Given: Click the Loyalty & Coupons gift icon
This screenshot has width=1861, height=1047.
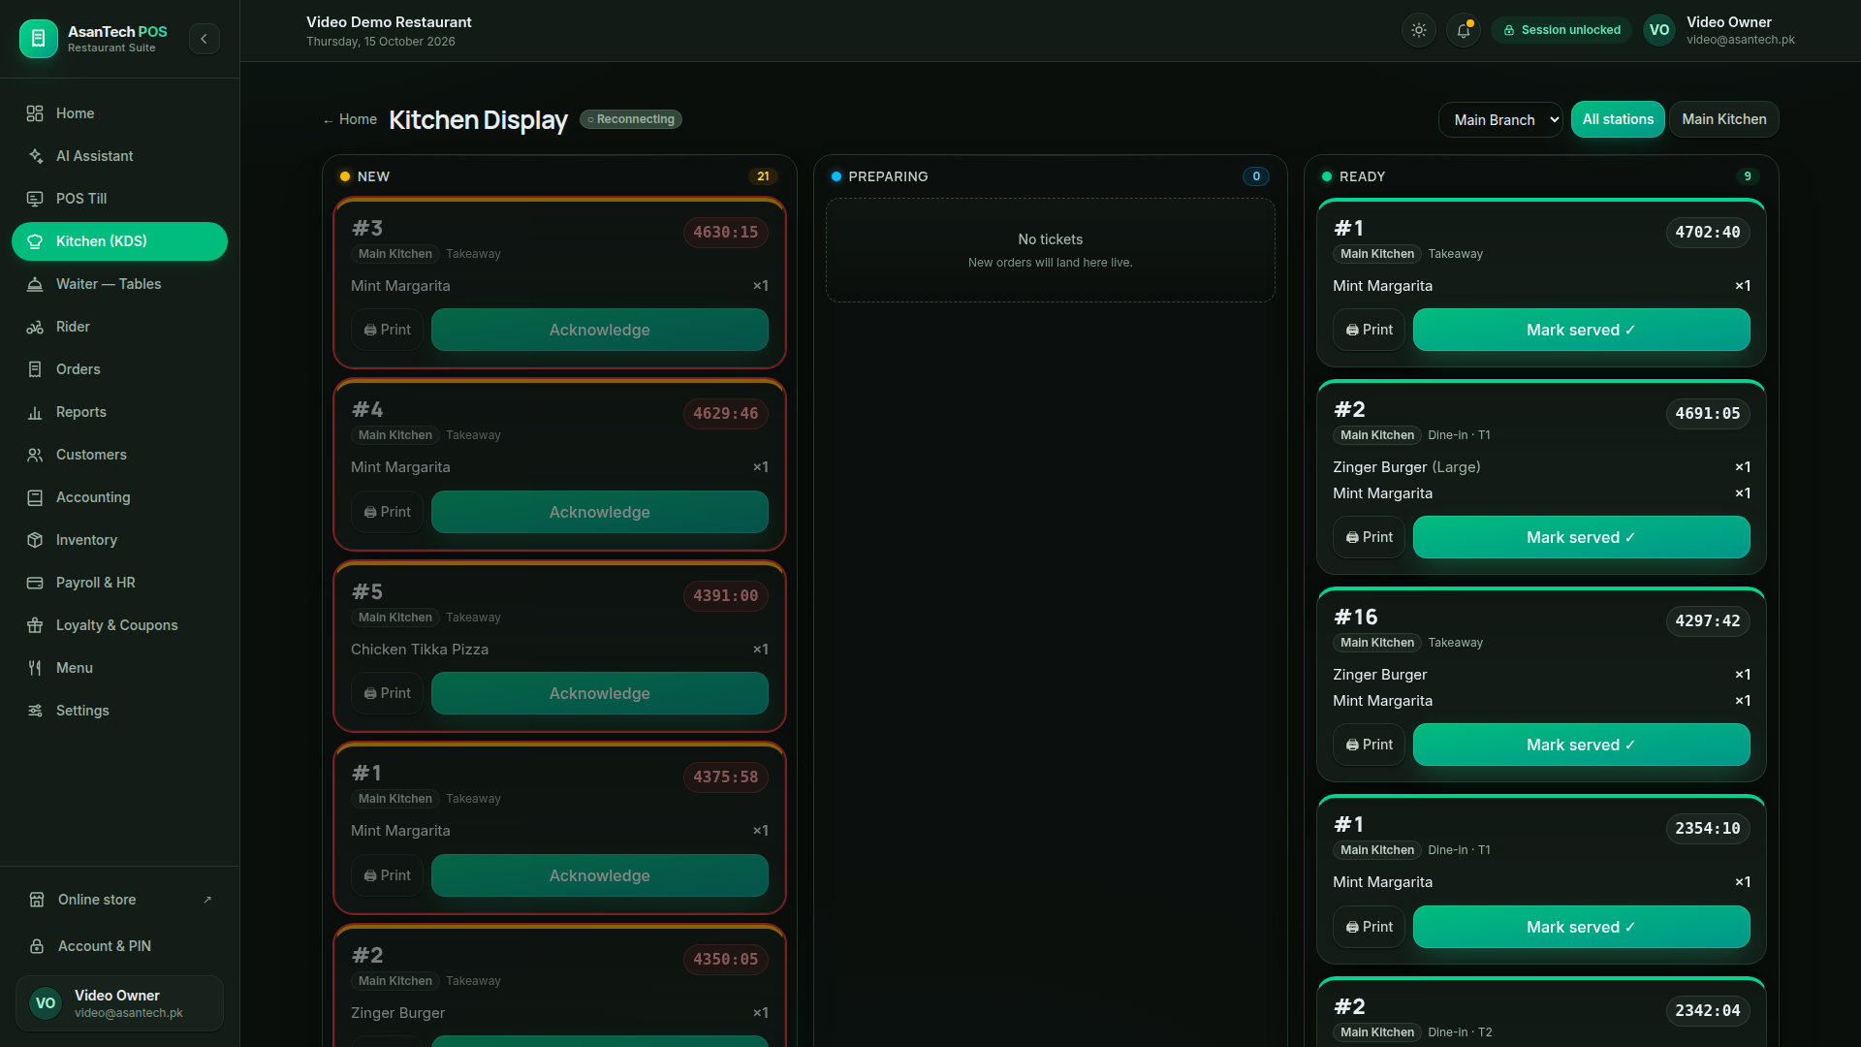Looking at the screenshot, I should 35,625.
